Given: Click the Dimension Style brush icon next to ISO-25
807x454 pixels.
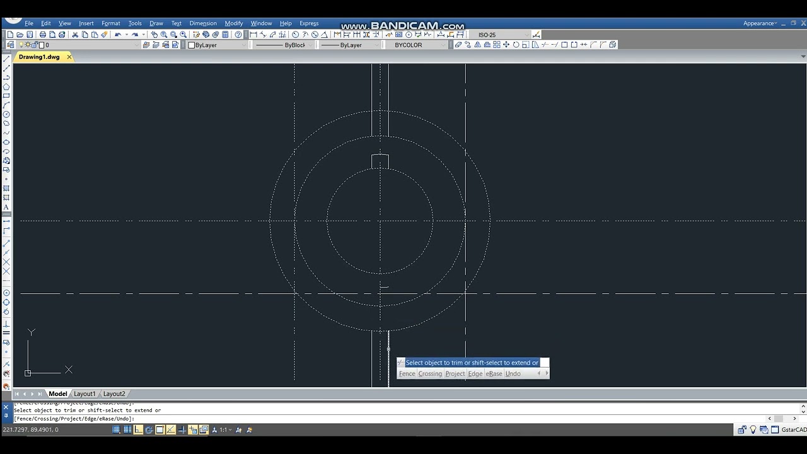Looking at the screenshot, I should [537, 35].
